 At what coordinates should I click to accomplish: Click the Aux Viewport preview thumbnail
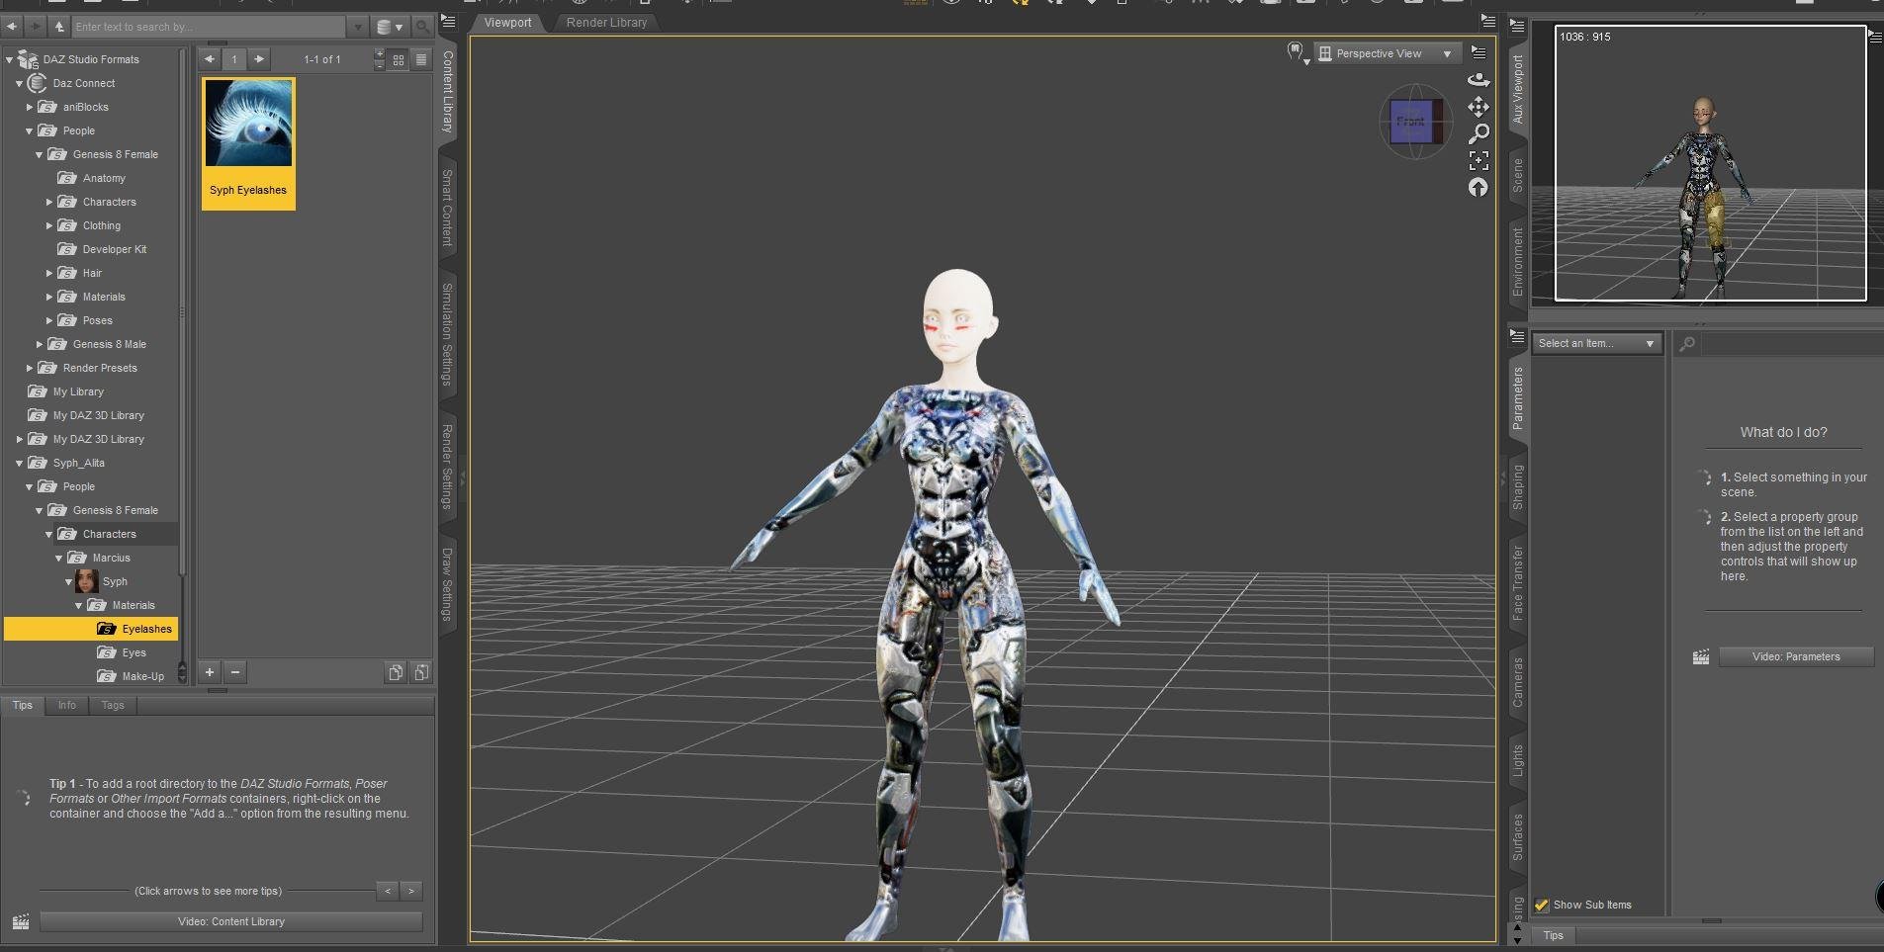click(x=1710, y=163)
